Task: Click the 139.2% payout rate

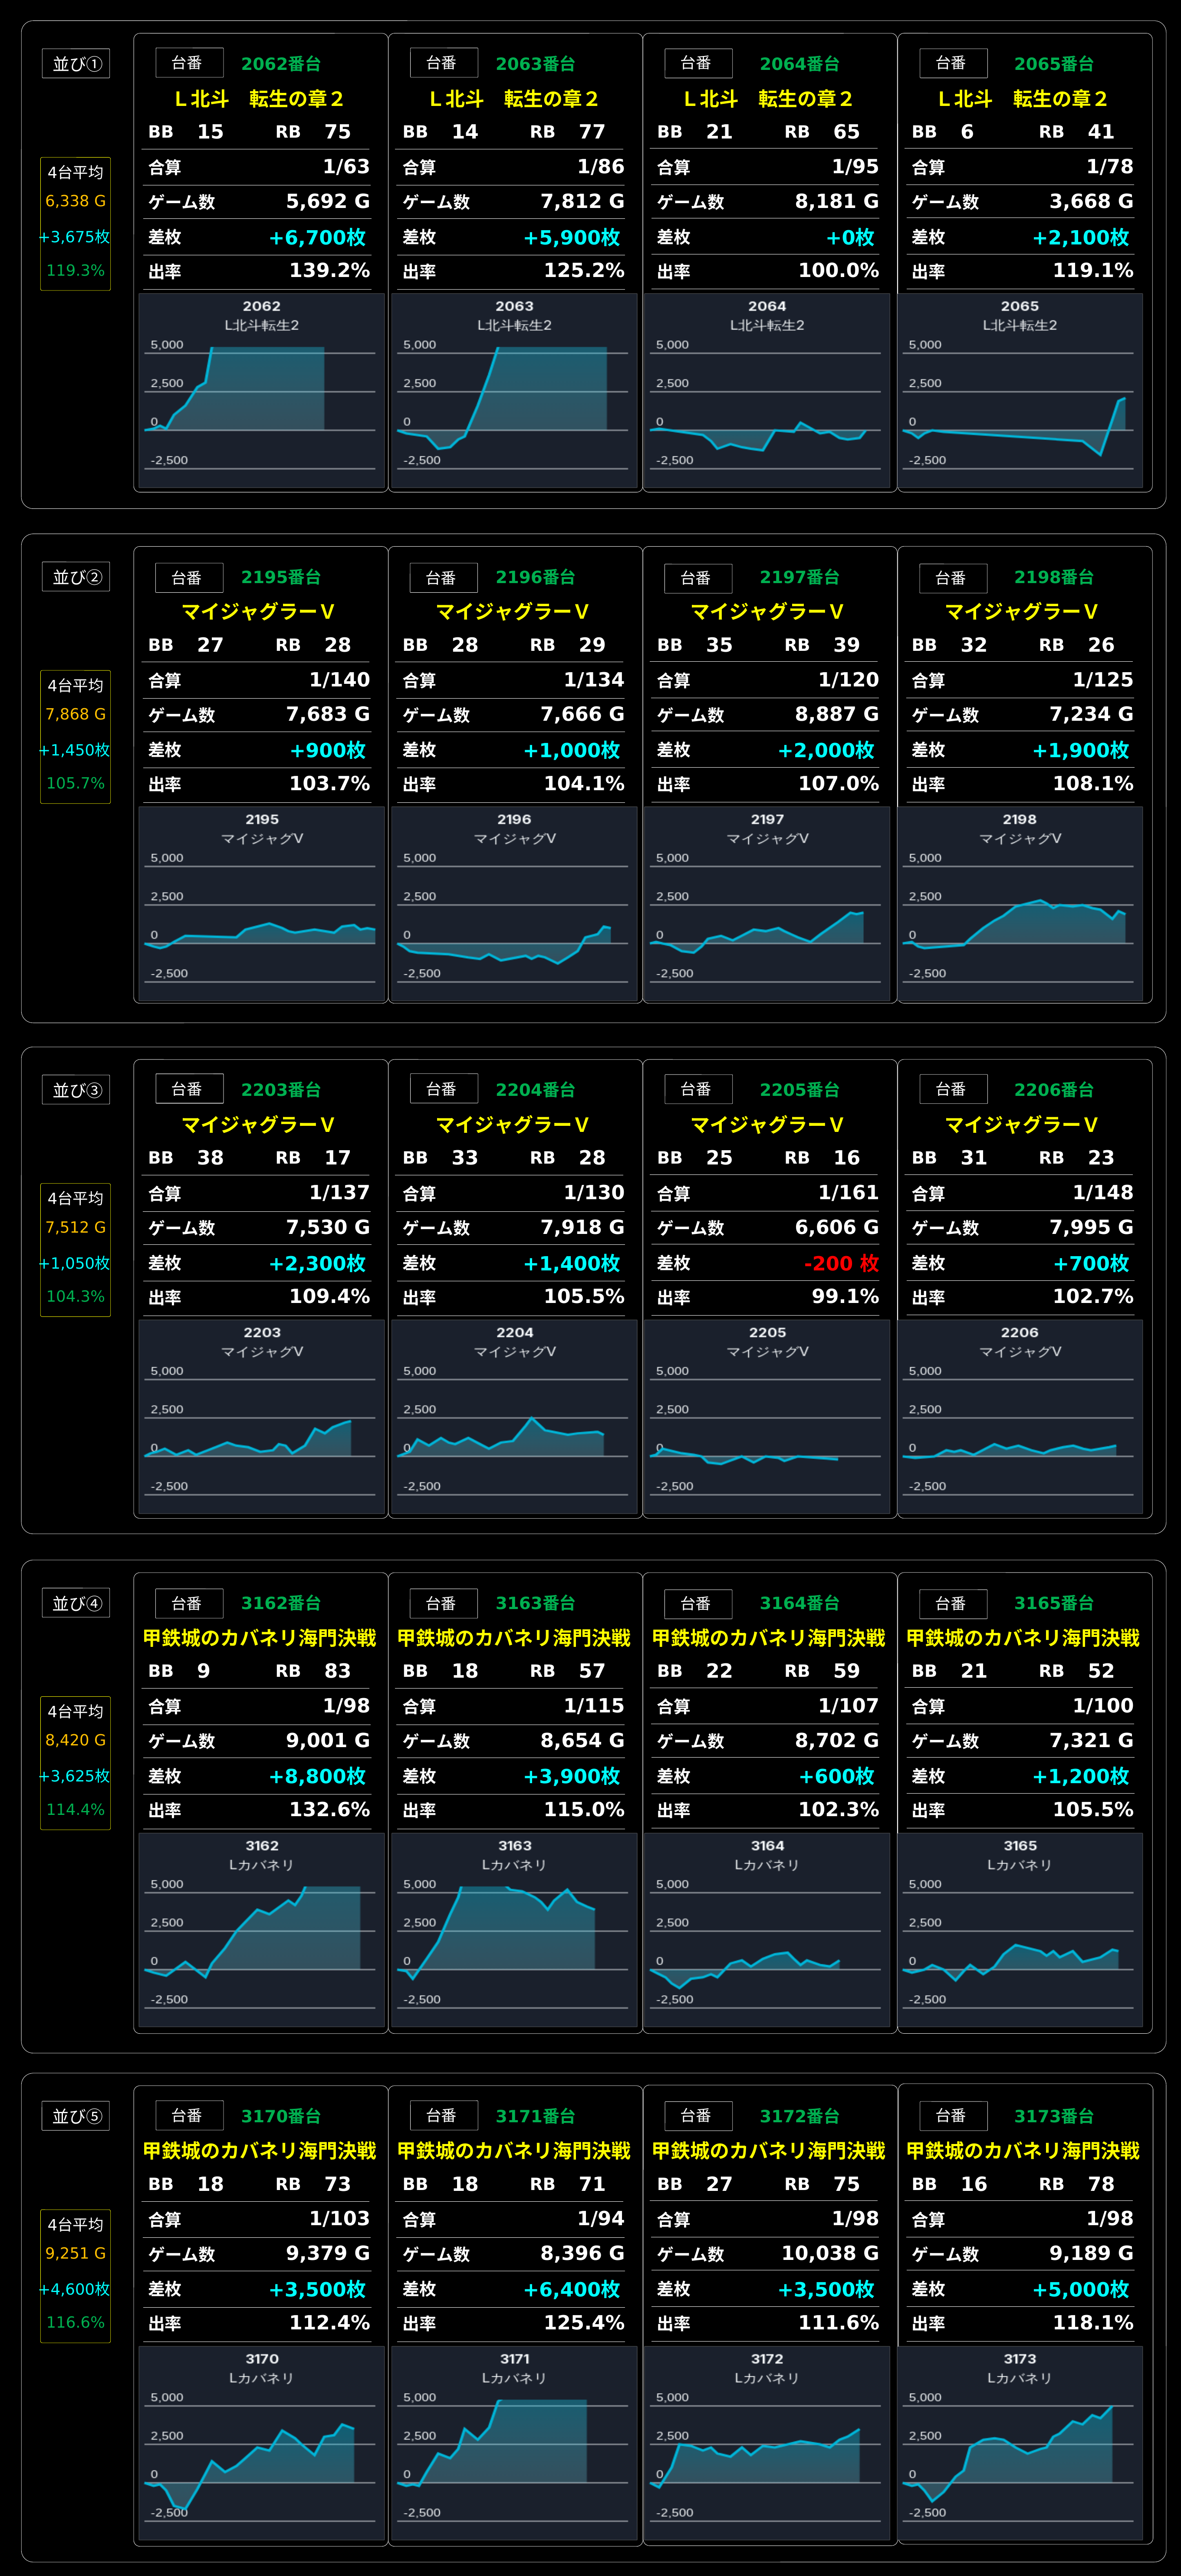Action: (x=330, y=271)
